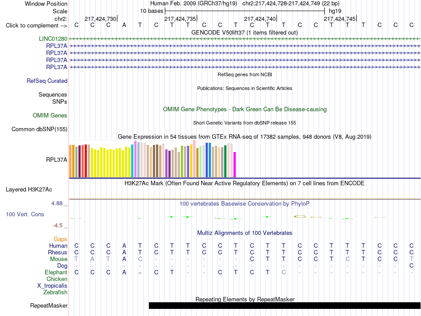Click the magenta rightmost GTEx expression bar

235,164
